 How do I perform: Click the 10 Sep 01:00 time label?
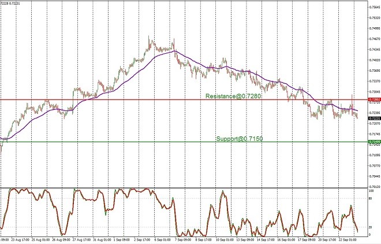coord(225,239)
